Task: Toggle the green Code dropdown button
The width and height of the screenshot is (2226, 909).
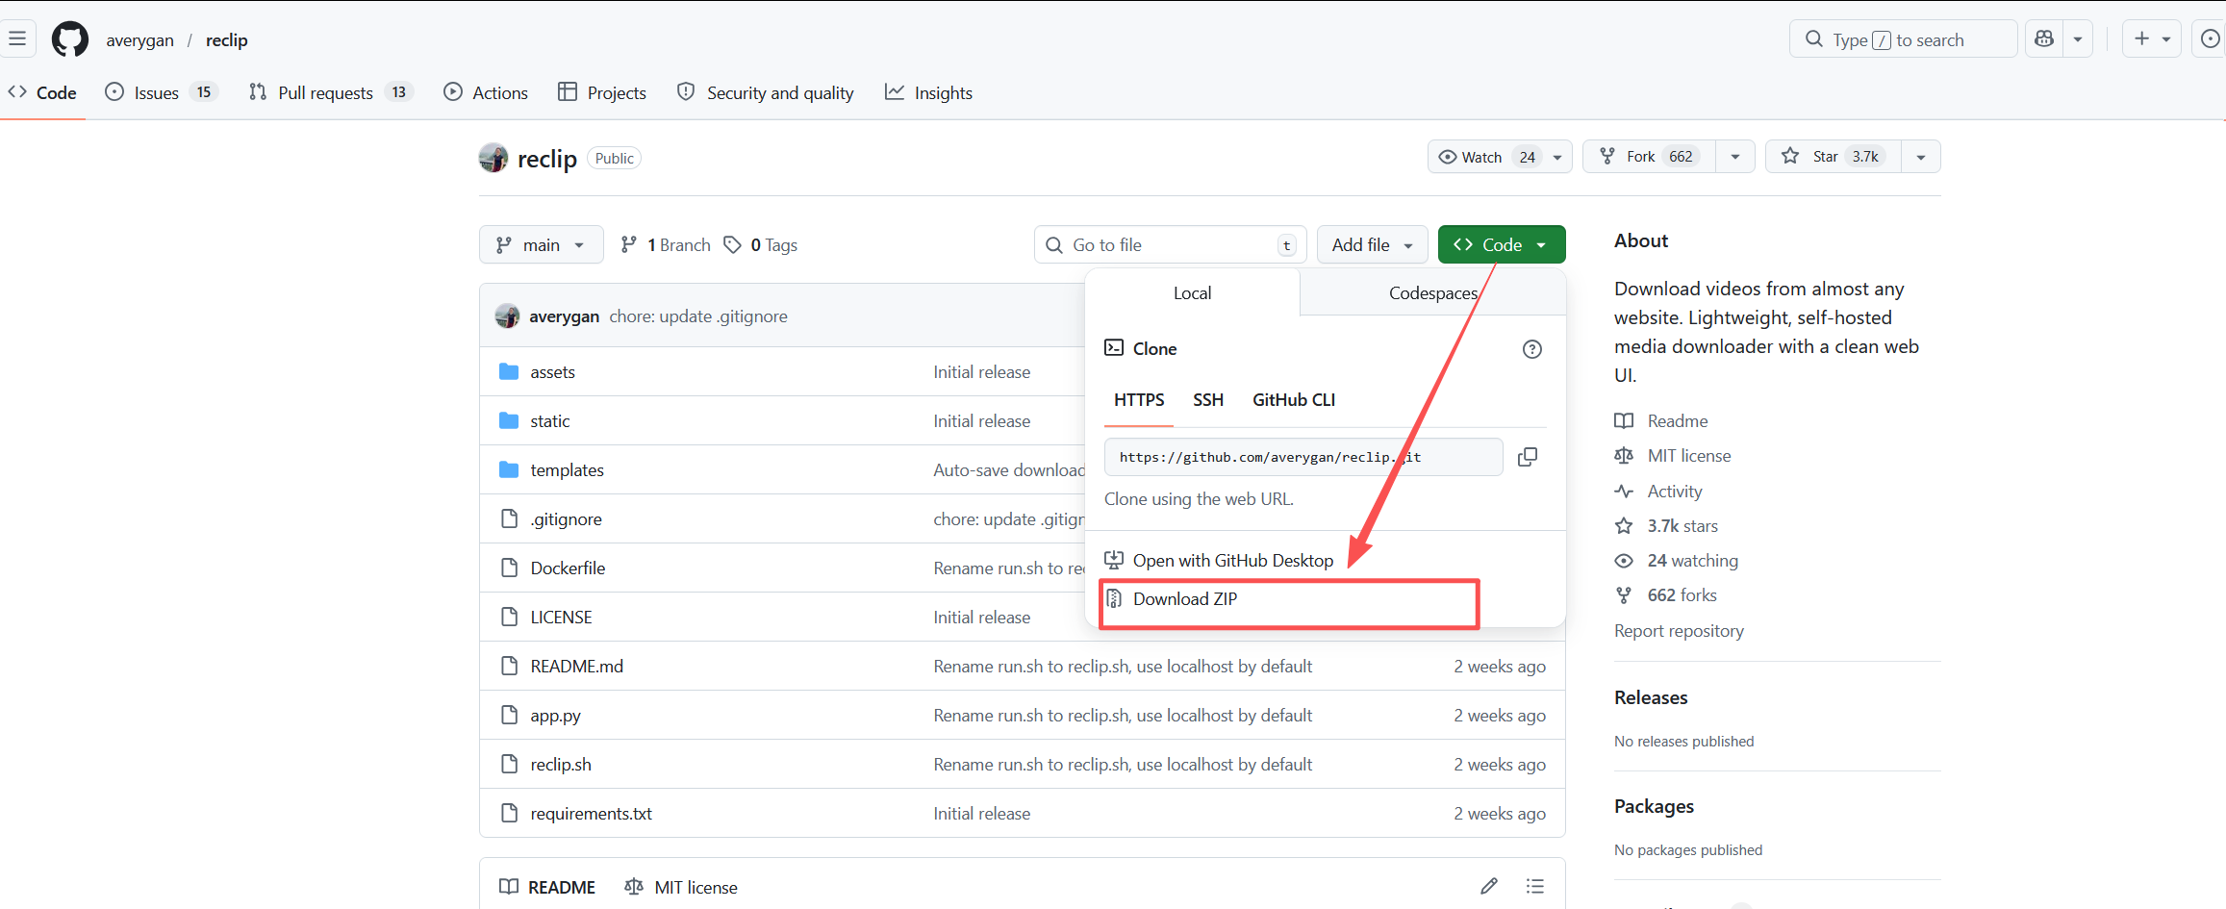Action: [x=1502, y=245]
